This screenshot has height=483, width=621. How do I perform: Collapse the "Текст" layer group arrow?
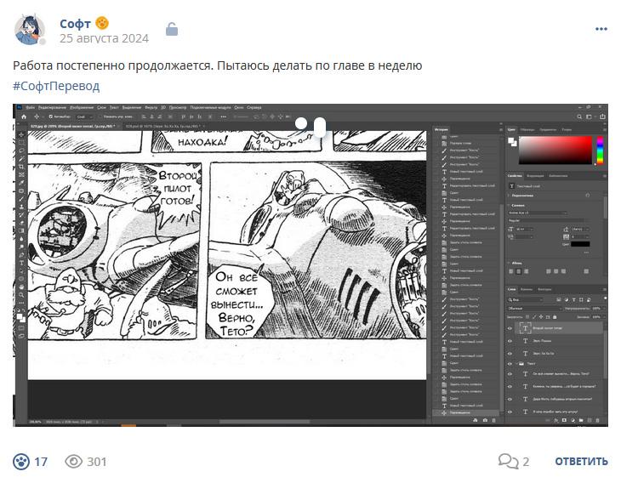click(517, 363)
